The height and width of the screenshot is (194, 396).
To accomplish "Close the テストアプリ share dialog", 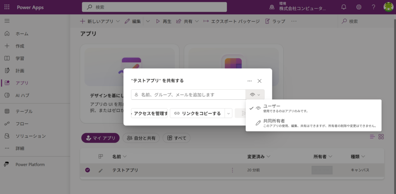I will (259, 81).
